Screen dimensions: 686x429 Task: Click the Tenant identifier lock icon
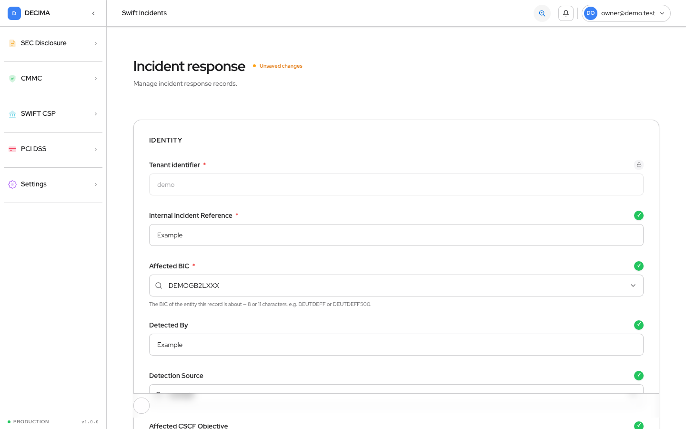click(639, 165)
